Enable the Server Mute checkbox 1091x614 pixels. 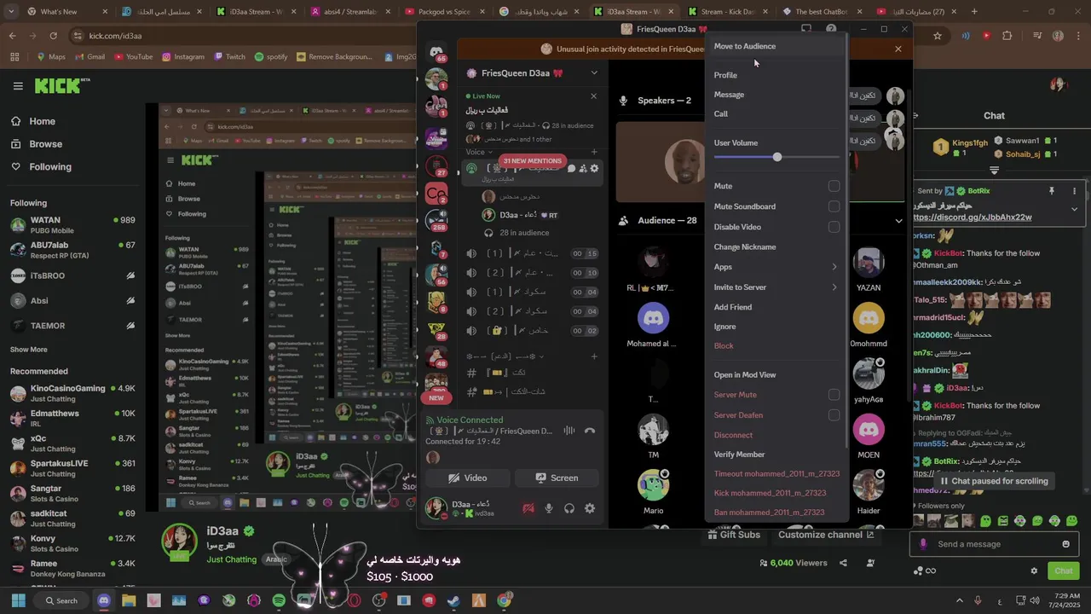(834, 395)
